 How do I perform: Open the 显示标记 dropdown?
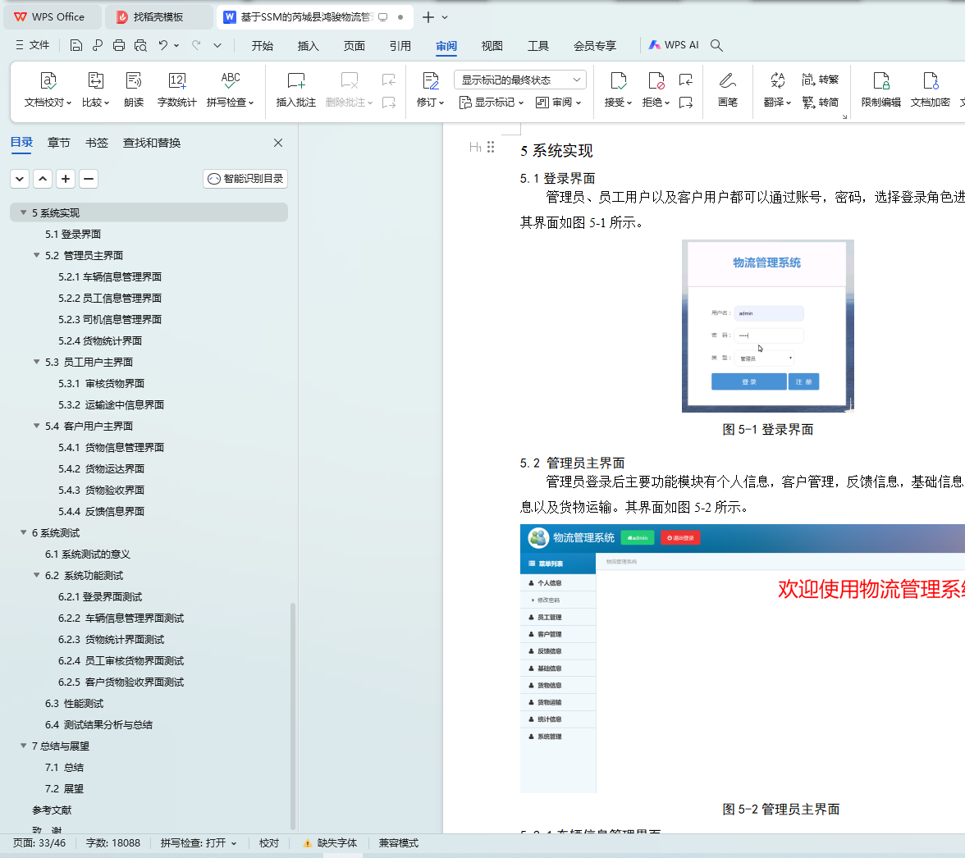click(491, 103)
